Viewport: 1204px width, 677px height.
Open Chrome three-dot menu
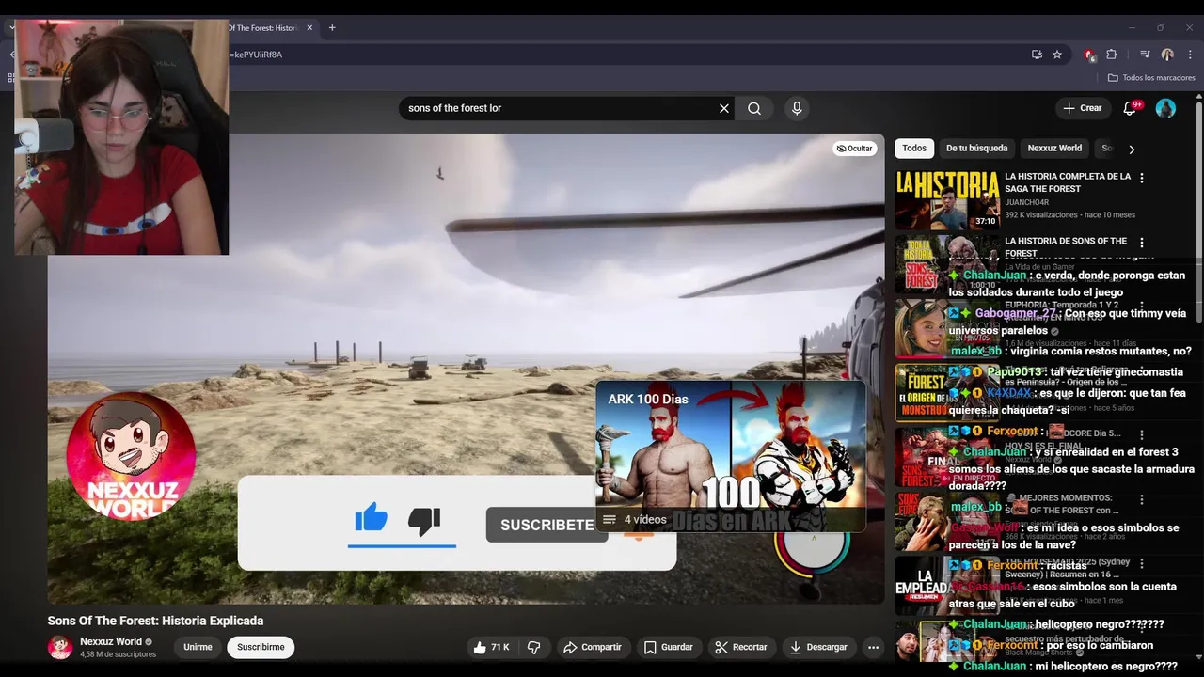tap(1190, 55)
